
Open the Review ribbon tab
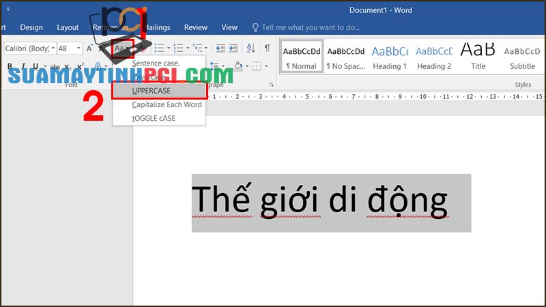tap(196, 27)
